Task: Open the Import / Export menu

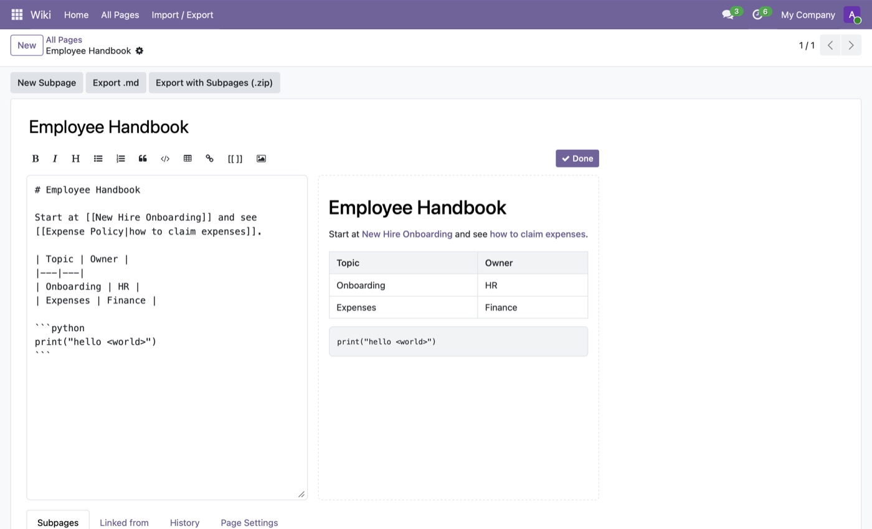Action: [182, 14]
